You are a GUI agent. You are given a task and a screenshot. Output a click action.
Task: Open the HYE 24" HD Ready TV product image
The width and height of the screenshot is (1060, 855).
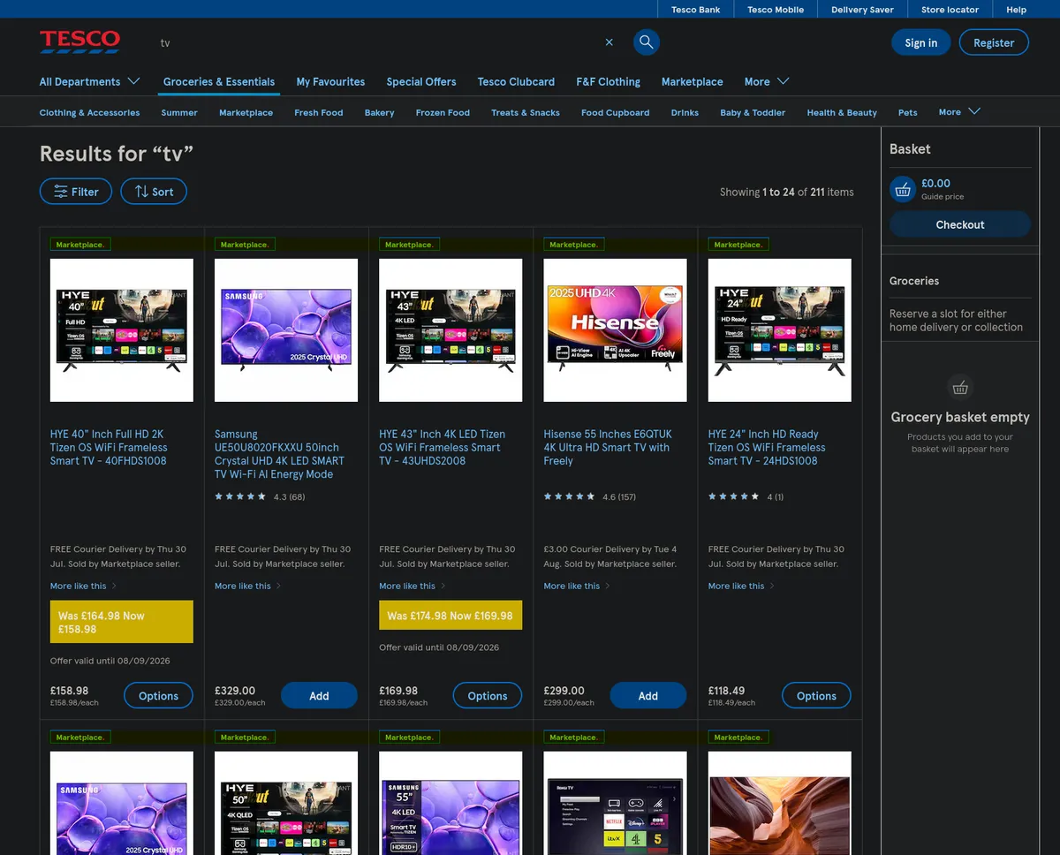tap(780, 330)
